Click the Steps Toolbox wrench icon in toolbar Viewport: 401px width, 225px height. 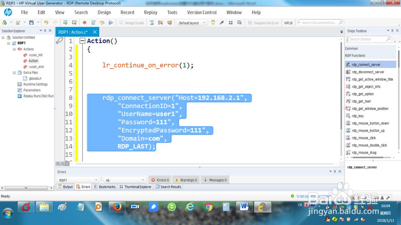pos(222,23)
